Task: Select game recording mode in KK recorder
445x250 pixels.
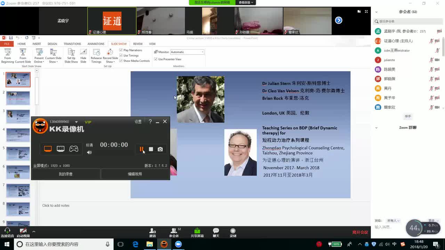Action: pyautogui.click(x=74, y=149)
